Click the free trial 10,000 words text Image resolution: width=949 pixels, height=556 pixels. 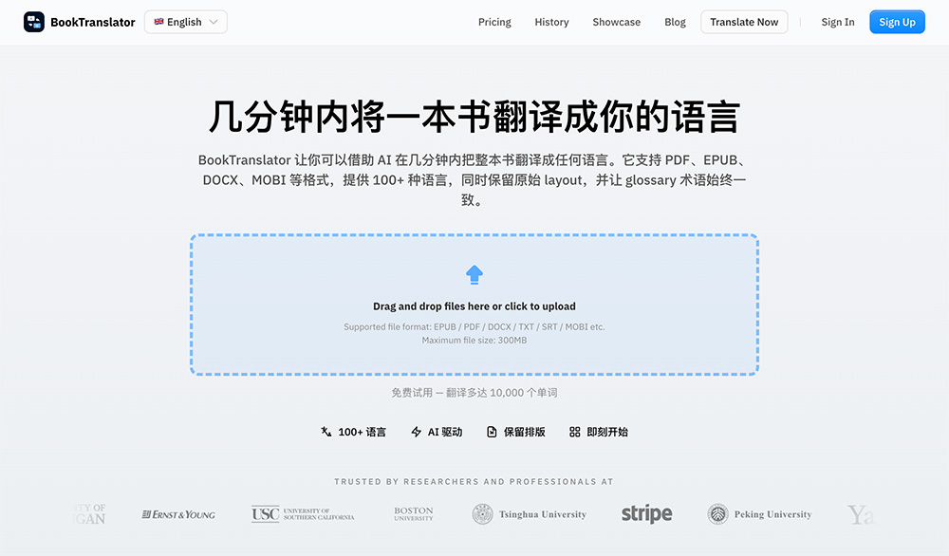pyautogui.click(x=474, y=393)
